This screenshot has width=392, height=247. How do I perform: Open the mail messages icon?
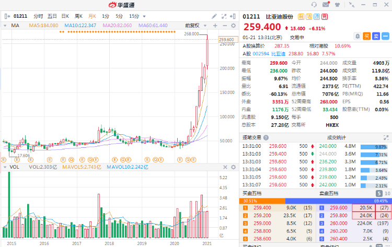pyautogui.click(x=326, y=5)
